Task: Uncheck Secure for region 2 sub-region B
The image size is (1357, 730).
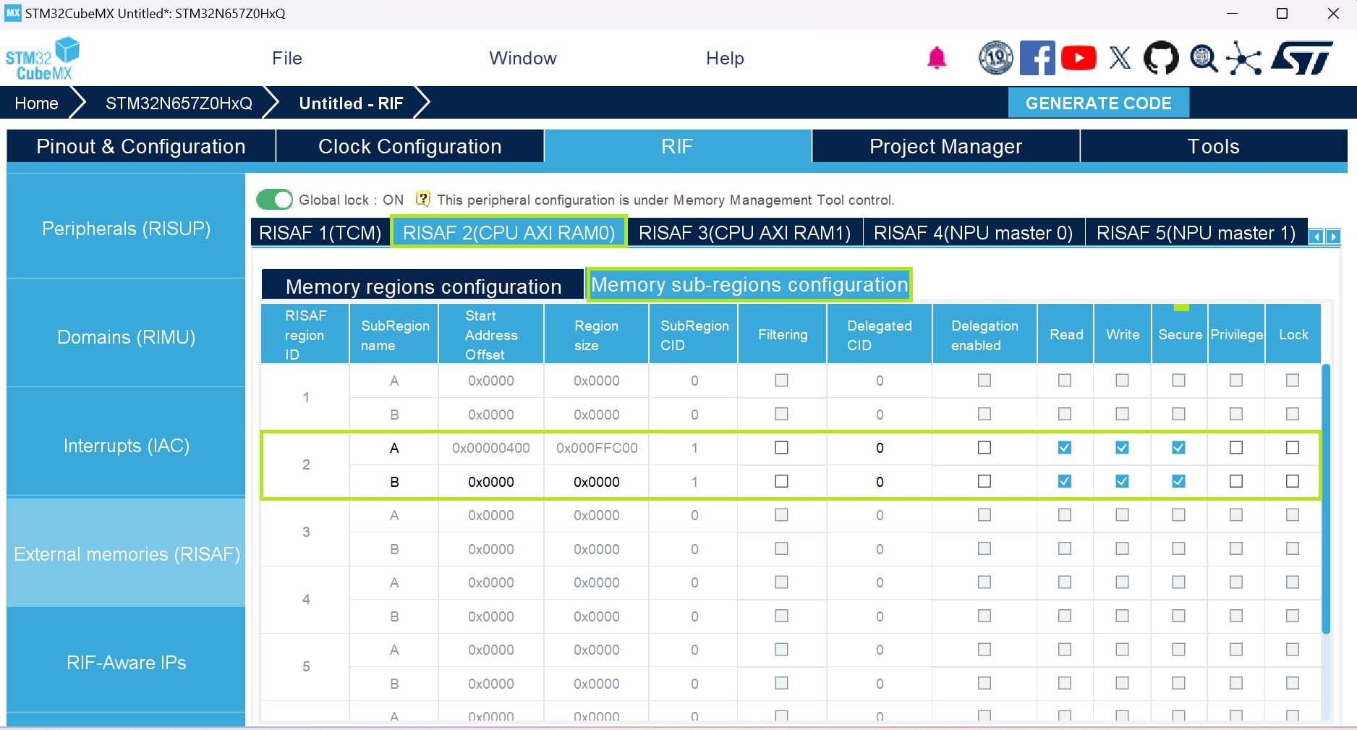Action: [x=1178, y=481]
